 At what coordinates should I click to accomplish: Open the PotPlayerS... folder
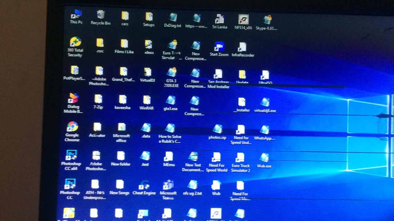tap(74, 73)
